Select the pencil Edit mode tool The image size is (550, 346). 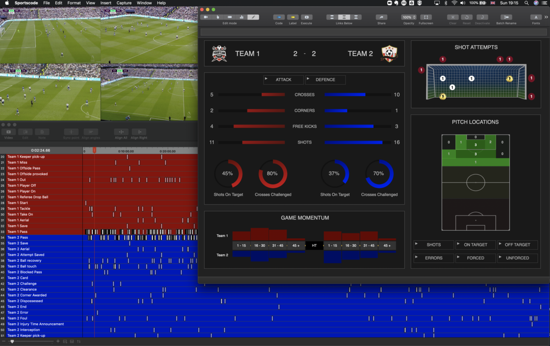coord(253,16)
